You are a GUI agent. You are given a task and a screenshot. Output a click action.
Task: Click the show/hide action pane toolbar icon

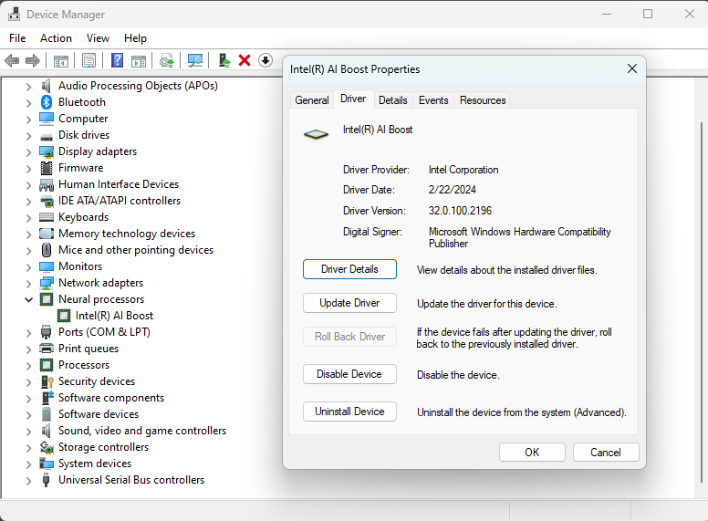tap(139, 60)
